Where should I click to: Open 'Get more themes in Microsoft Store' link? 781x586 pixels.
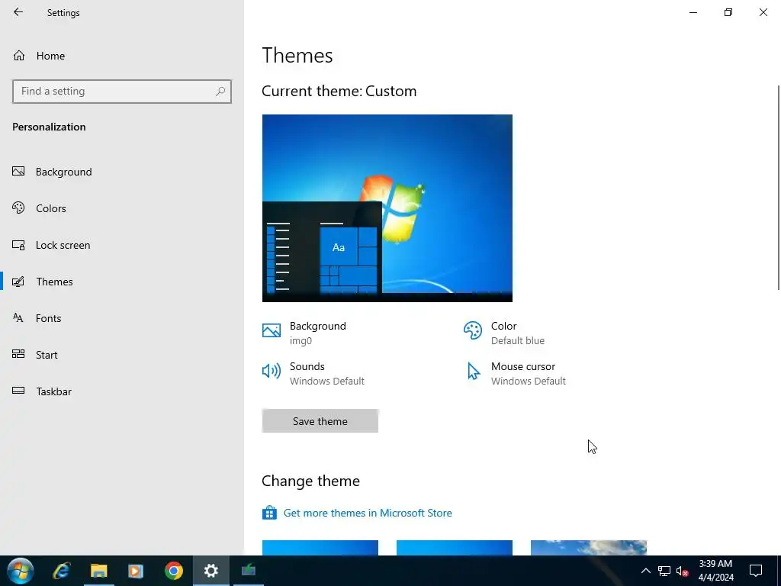pyautogui.click(x=368, y=513)
